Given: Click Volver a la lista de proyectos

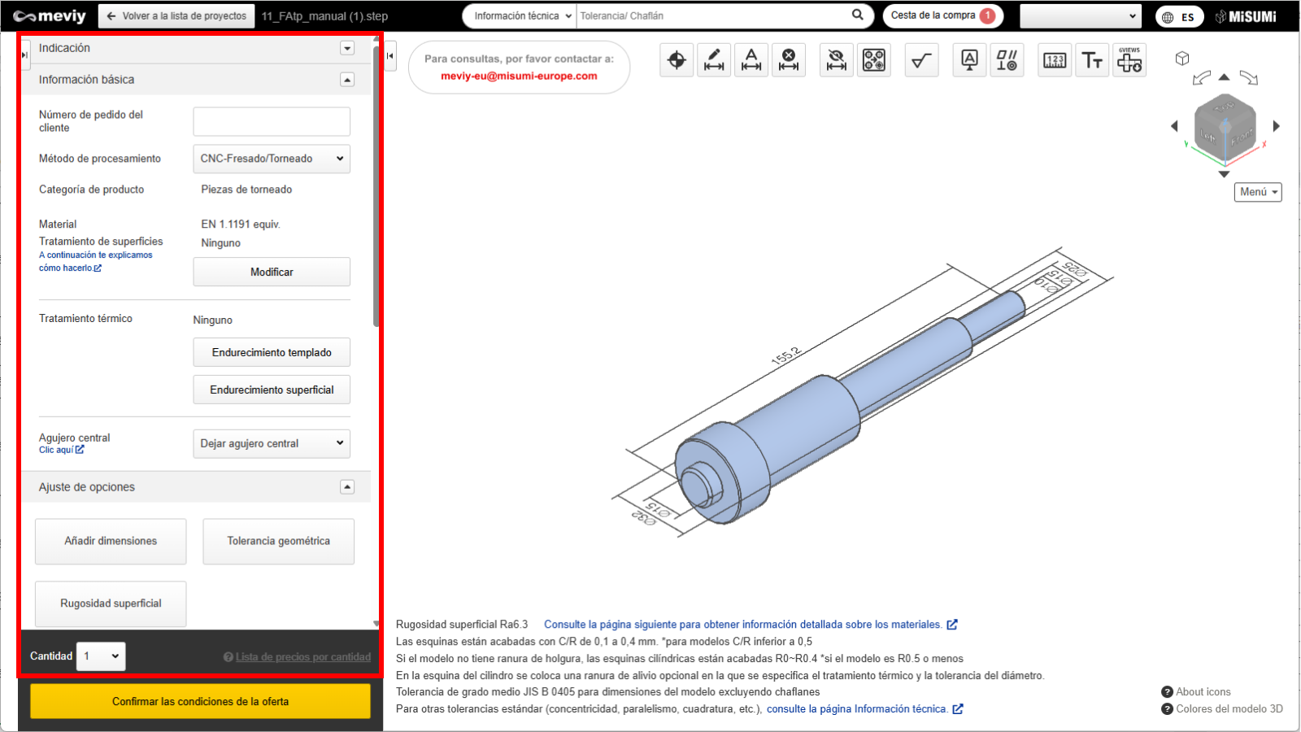Looking at the screenshot, I should tap(176, 16).
